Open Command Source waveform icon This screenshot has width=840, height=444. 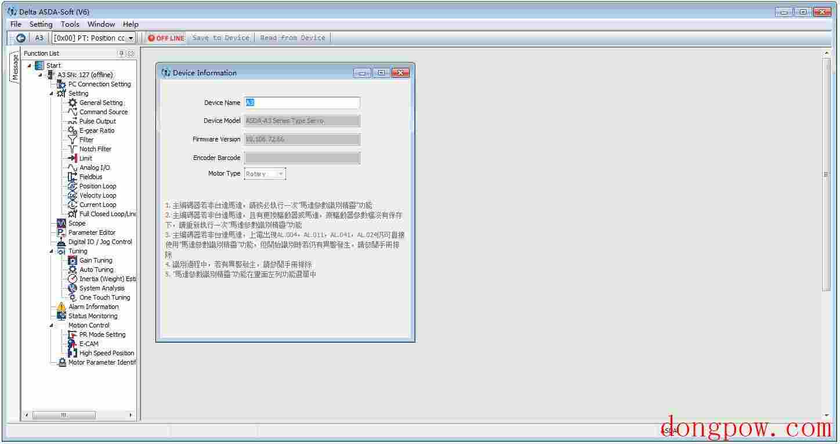tap(73, 112)
